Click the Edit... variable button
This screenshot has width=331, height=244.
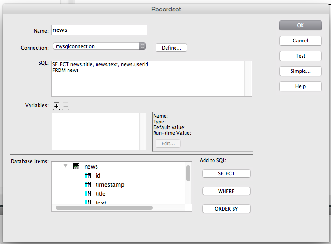(x=168, y=143)
